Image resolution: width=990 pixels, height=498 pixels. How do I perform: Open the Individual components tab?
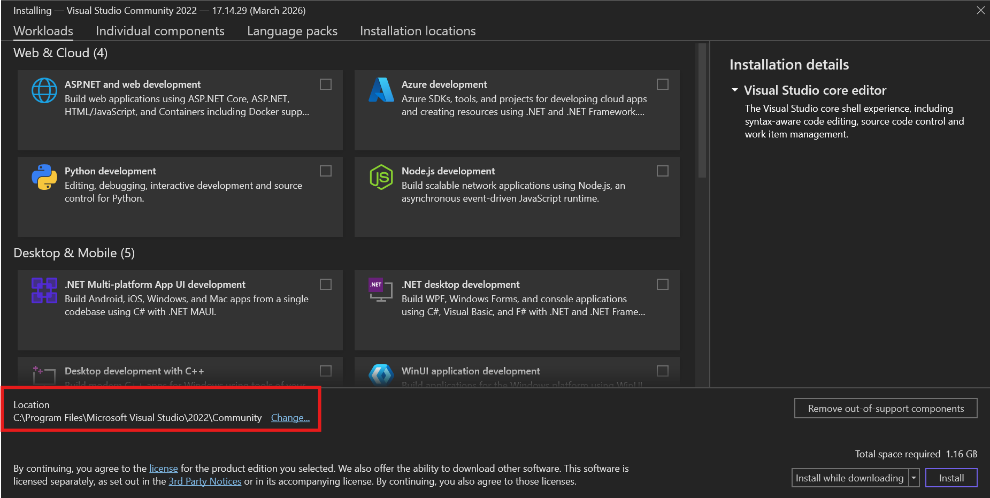160,31
